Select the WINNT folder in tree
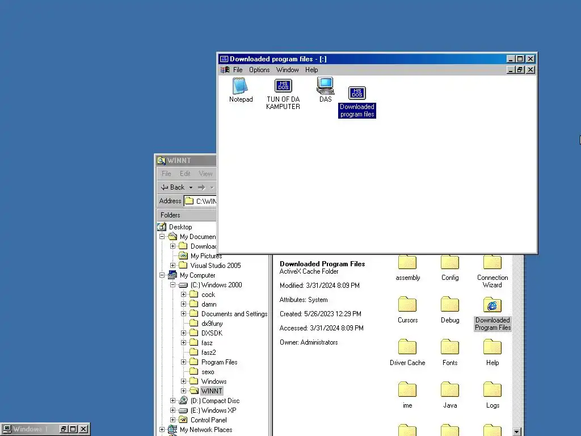Viewport: 581px width, 436px height. coord(212,391)
